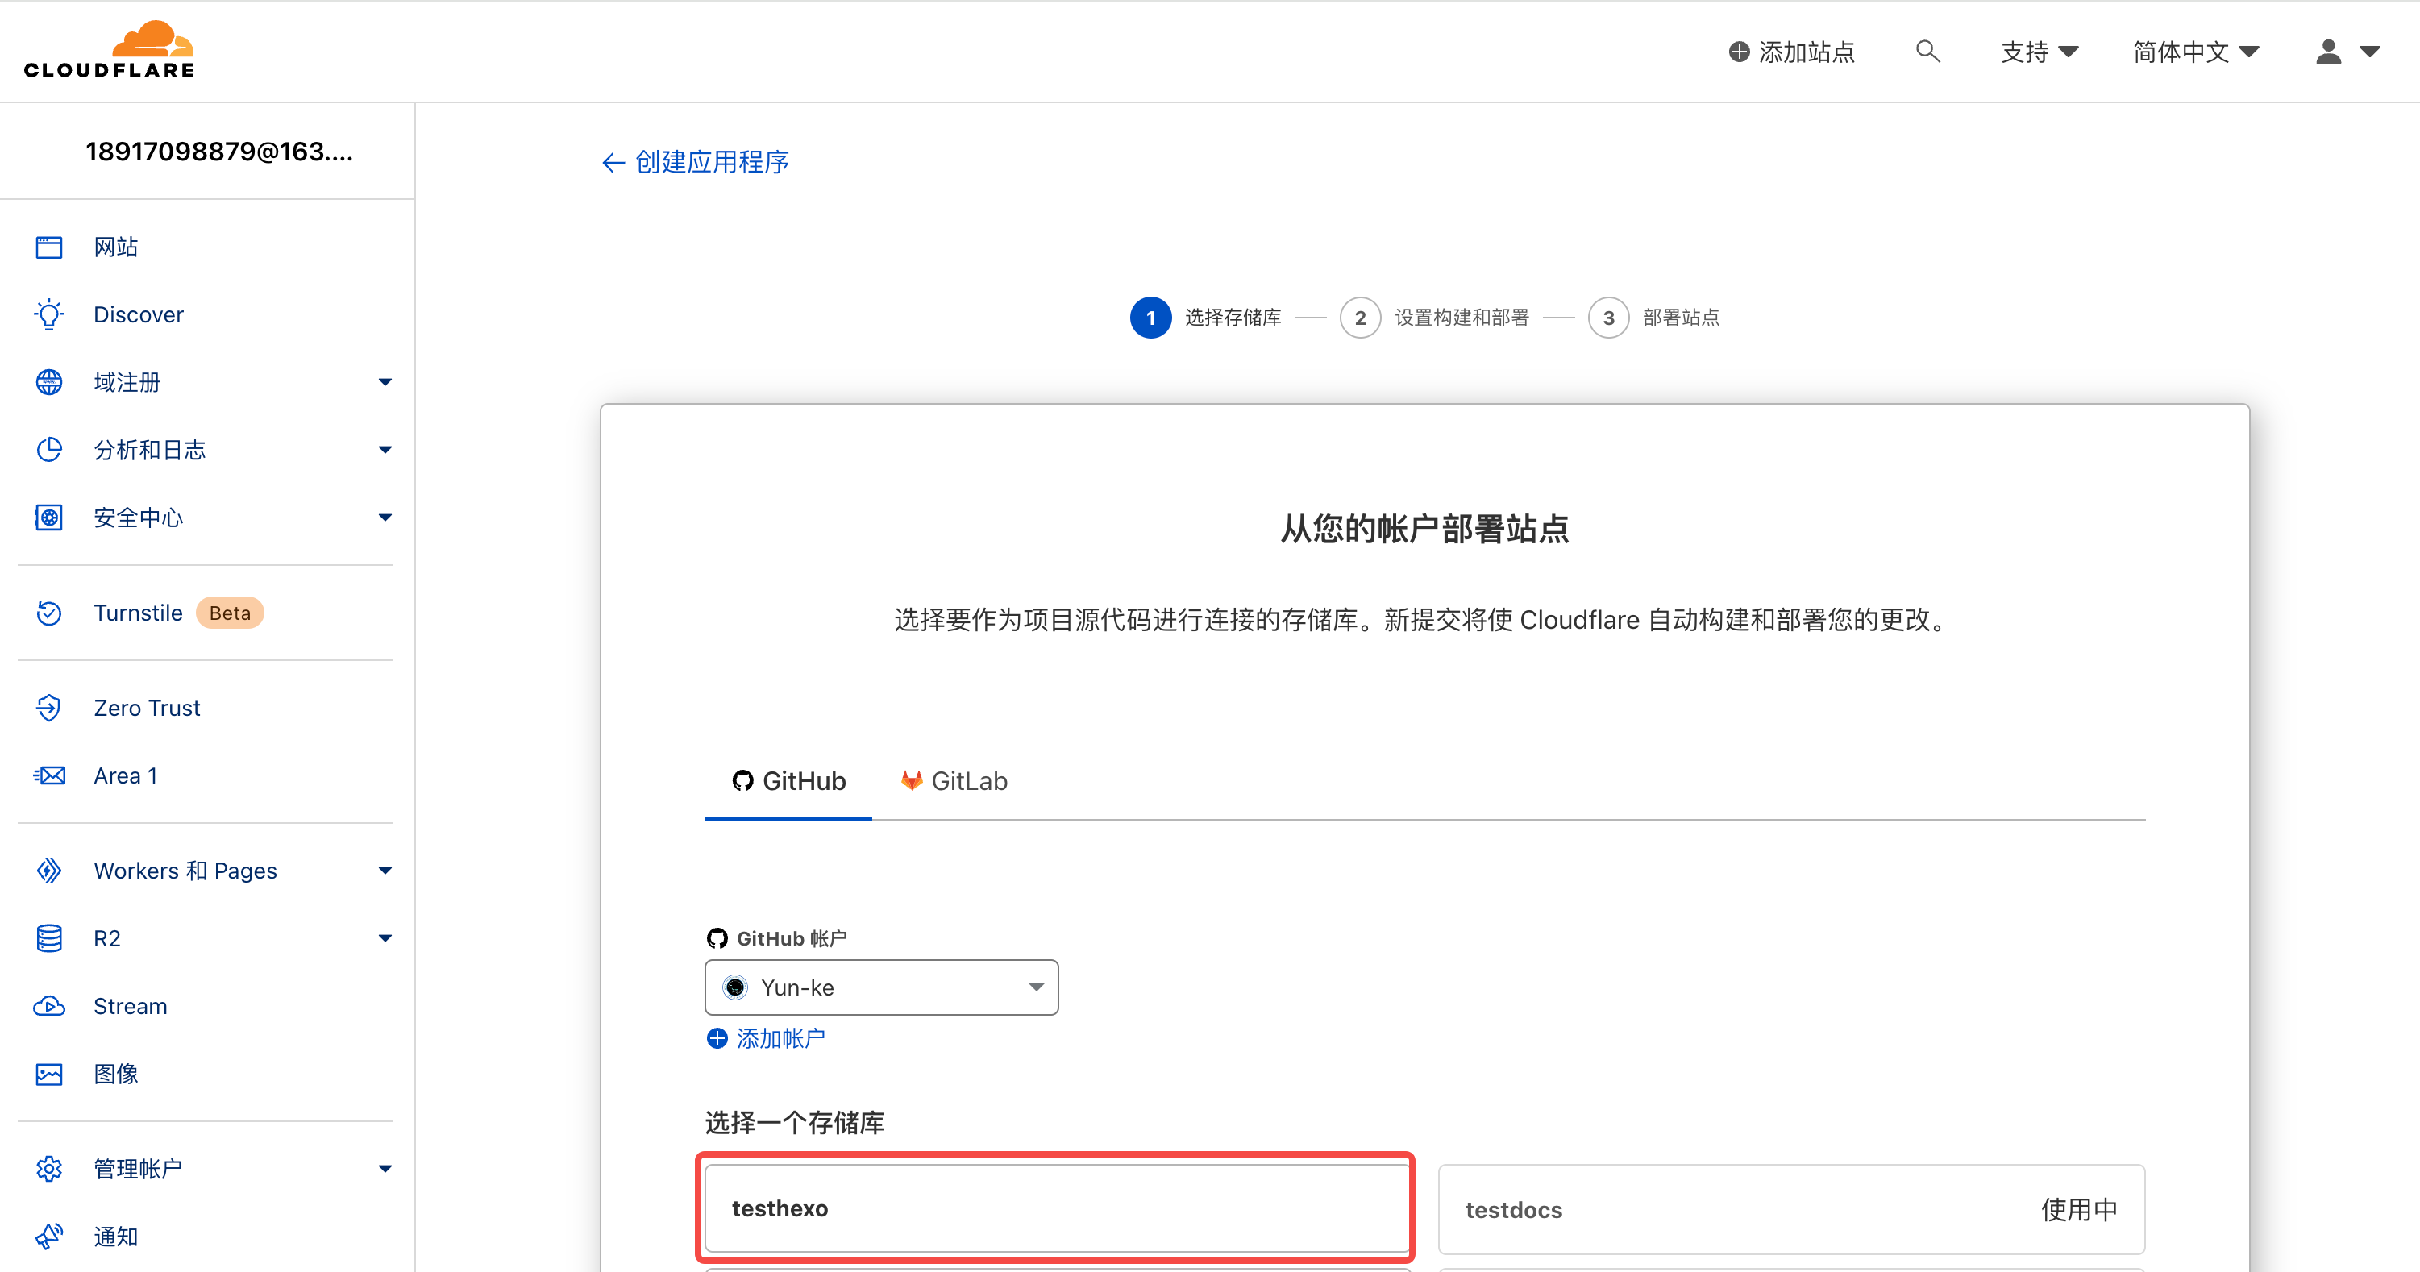Select the testhexo repository
This screenshot has width=2420, height=1272.
pyautogui.click(x=1056, y=1208)
